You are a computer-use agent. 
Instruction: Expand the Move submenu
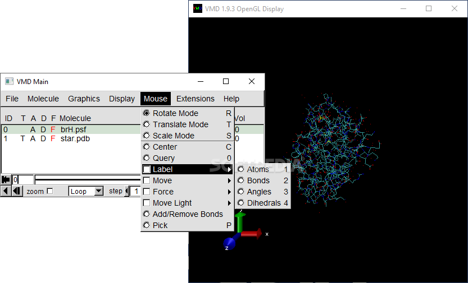[x=188, y=180]
